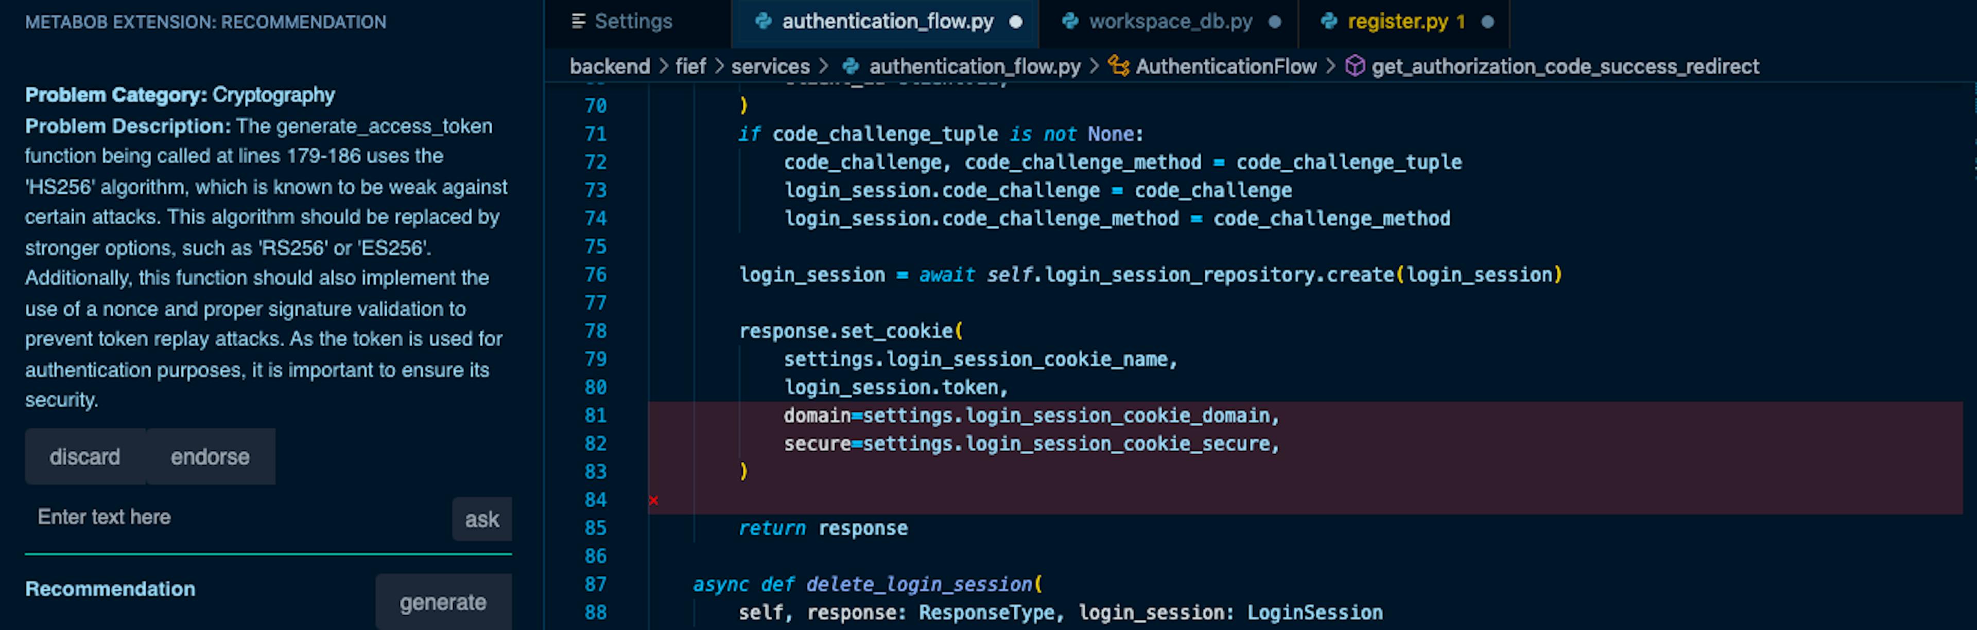1977x630 pixels.
Task: Click red x marker on line 84
Action: tap(653, 500)
